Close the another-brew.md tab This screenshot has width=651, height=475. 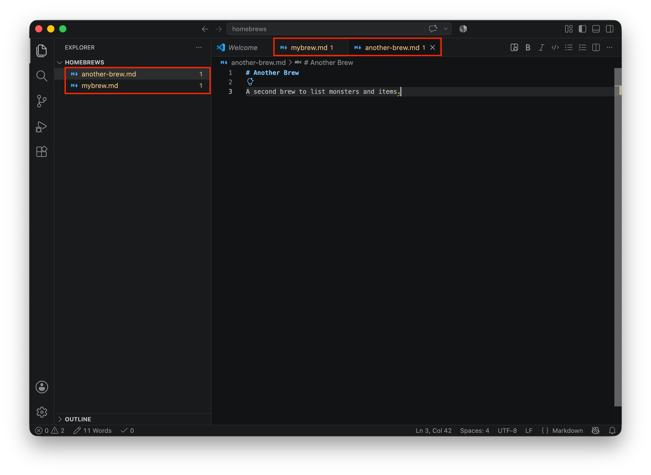pos(432,47)
